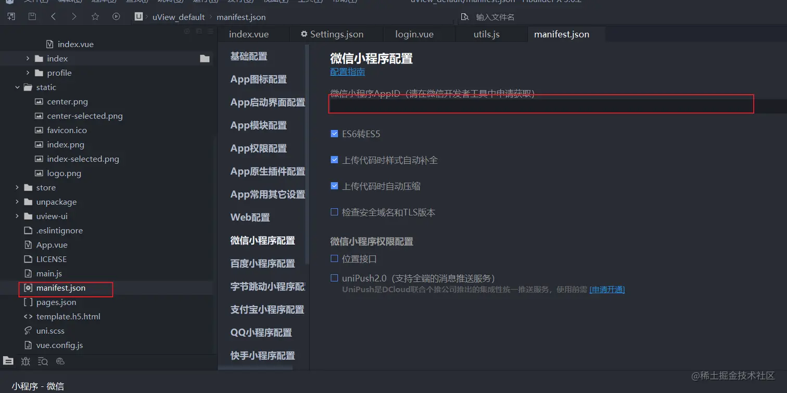This screenshot has width=787, height=393.
Task: Save the file with the floppy icon
Action: [x=32, y=17]
